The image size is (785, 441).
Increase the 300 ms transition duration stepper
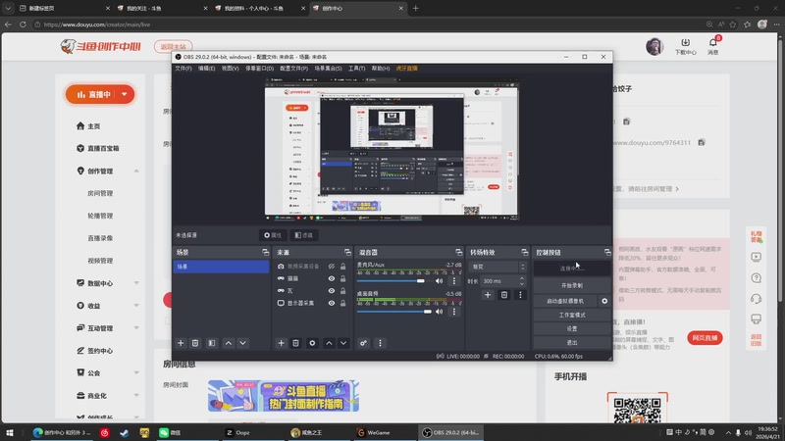point(522,278)
